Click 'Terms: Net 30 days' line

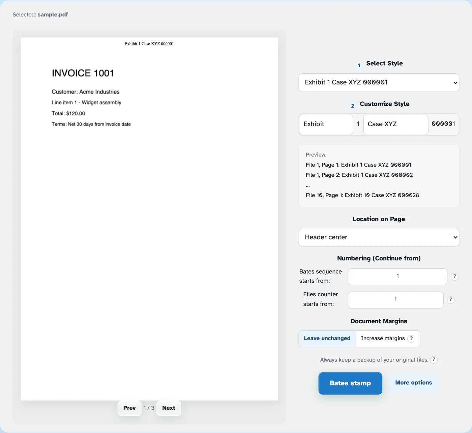click(91, 124)
